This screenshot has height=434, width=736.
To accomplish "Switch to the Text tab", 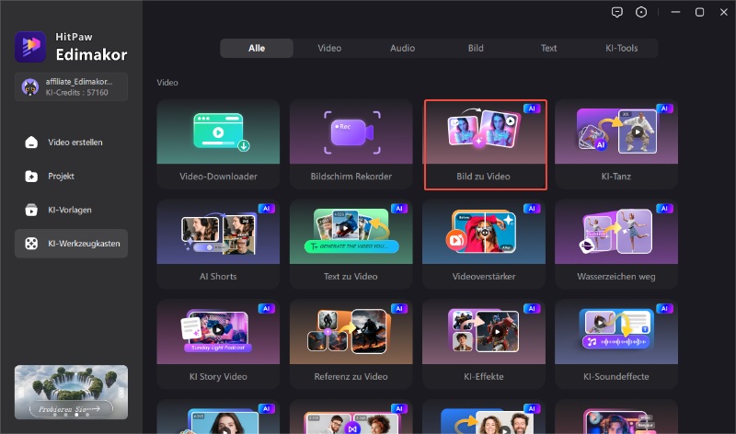I will (x=548, y=48).
